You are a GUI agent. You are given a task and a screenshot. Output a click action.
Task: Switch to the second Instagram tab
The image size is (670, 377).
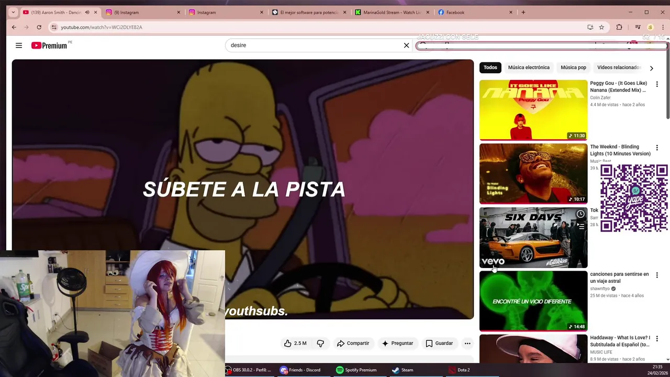pyautogui.click(x=225, y=12)
